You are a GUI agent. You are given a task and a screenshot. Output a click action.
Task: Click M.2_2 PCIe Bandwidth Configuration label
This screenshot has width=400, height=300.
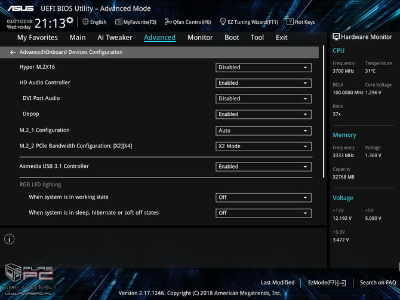[x=76, y=146]
